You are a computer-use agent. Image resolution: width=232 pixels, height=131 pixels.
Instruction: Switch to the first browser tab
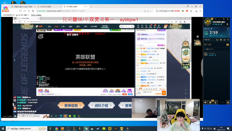[23, 7]
